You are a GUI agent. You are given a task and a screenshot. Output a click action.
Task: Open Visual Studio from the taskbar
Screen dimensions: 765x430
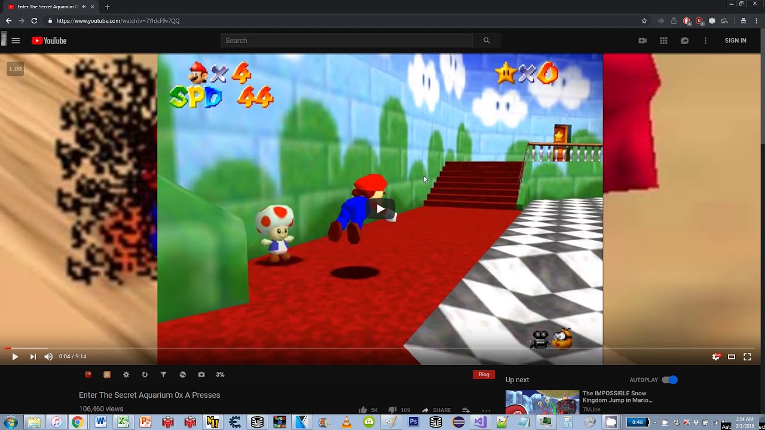click(x=480, y=422)
